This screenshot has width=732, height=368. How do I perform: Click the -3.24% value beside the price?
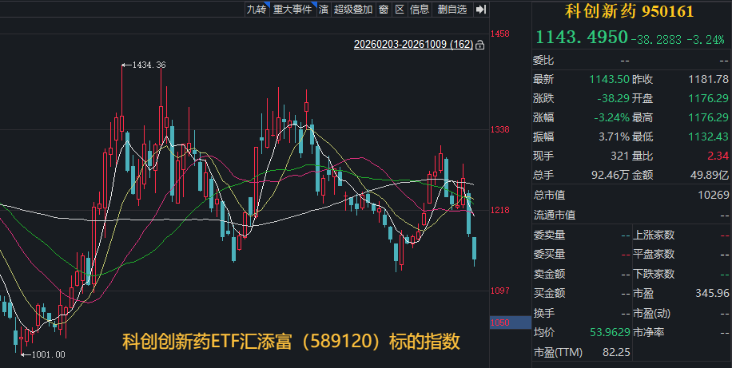click(706, 40)
